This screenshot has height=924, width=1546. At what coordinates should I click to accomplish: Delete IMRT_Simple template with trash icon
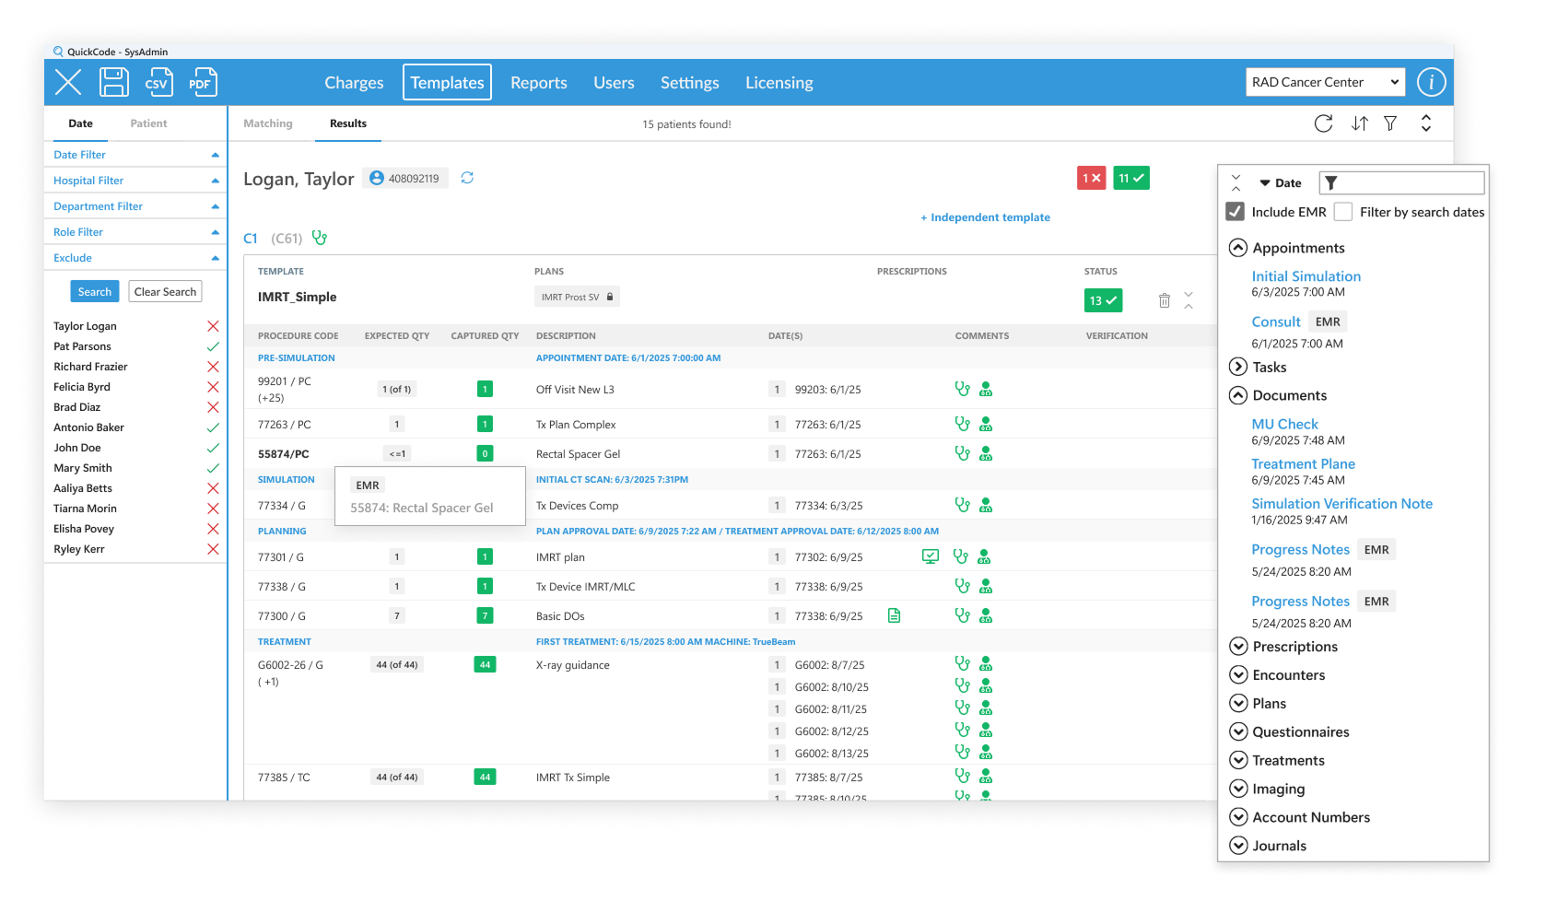(1165, 300)
